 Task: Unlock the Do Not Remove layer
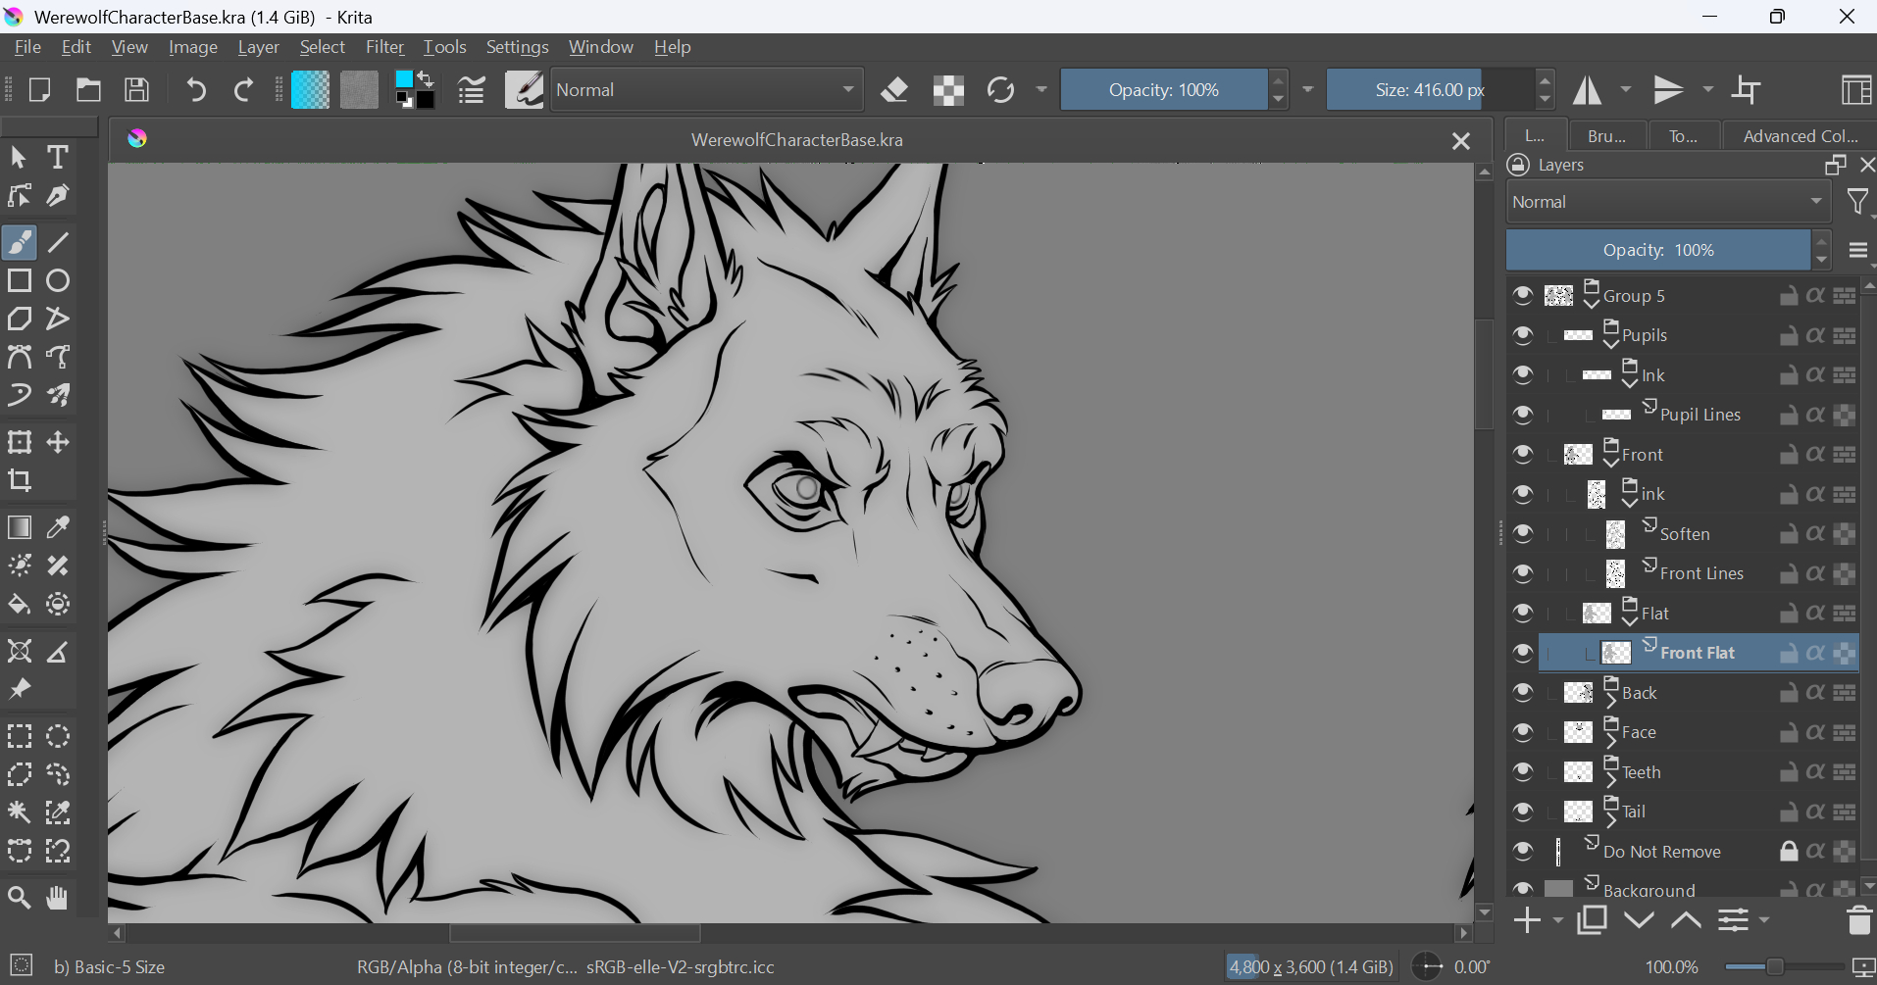(1789, 851)
